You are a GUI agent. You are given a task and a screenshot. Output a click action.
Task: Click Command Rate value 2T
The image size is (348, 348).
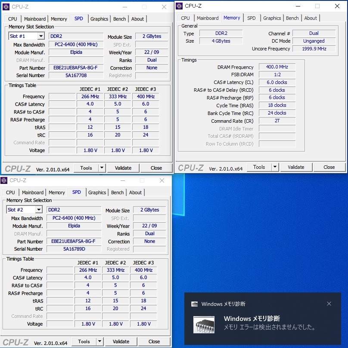coord(277,121)
